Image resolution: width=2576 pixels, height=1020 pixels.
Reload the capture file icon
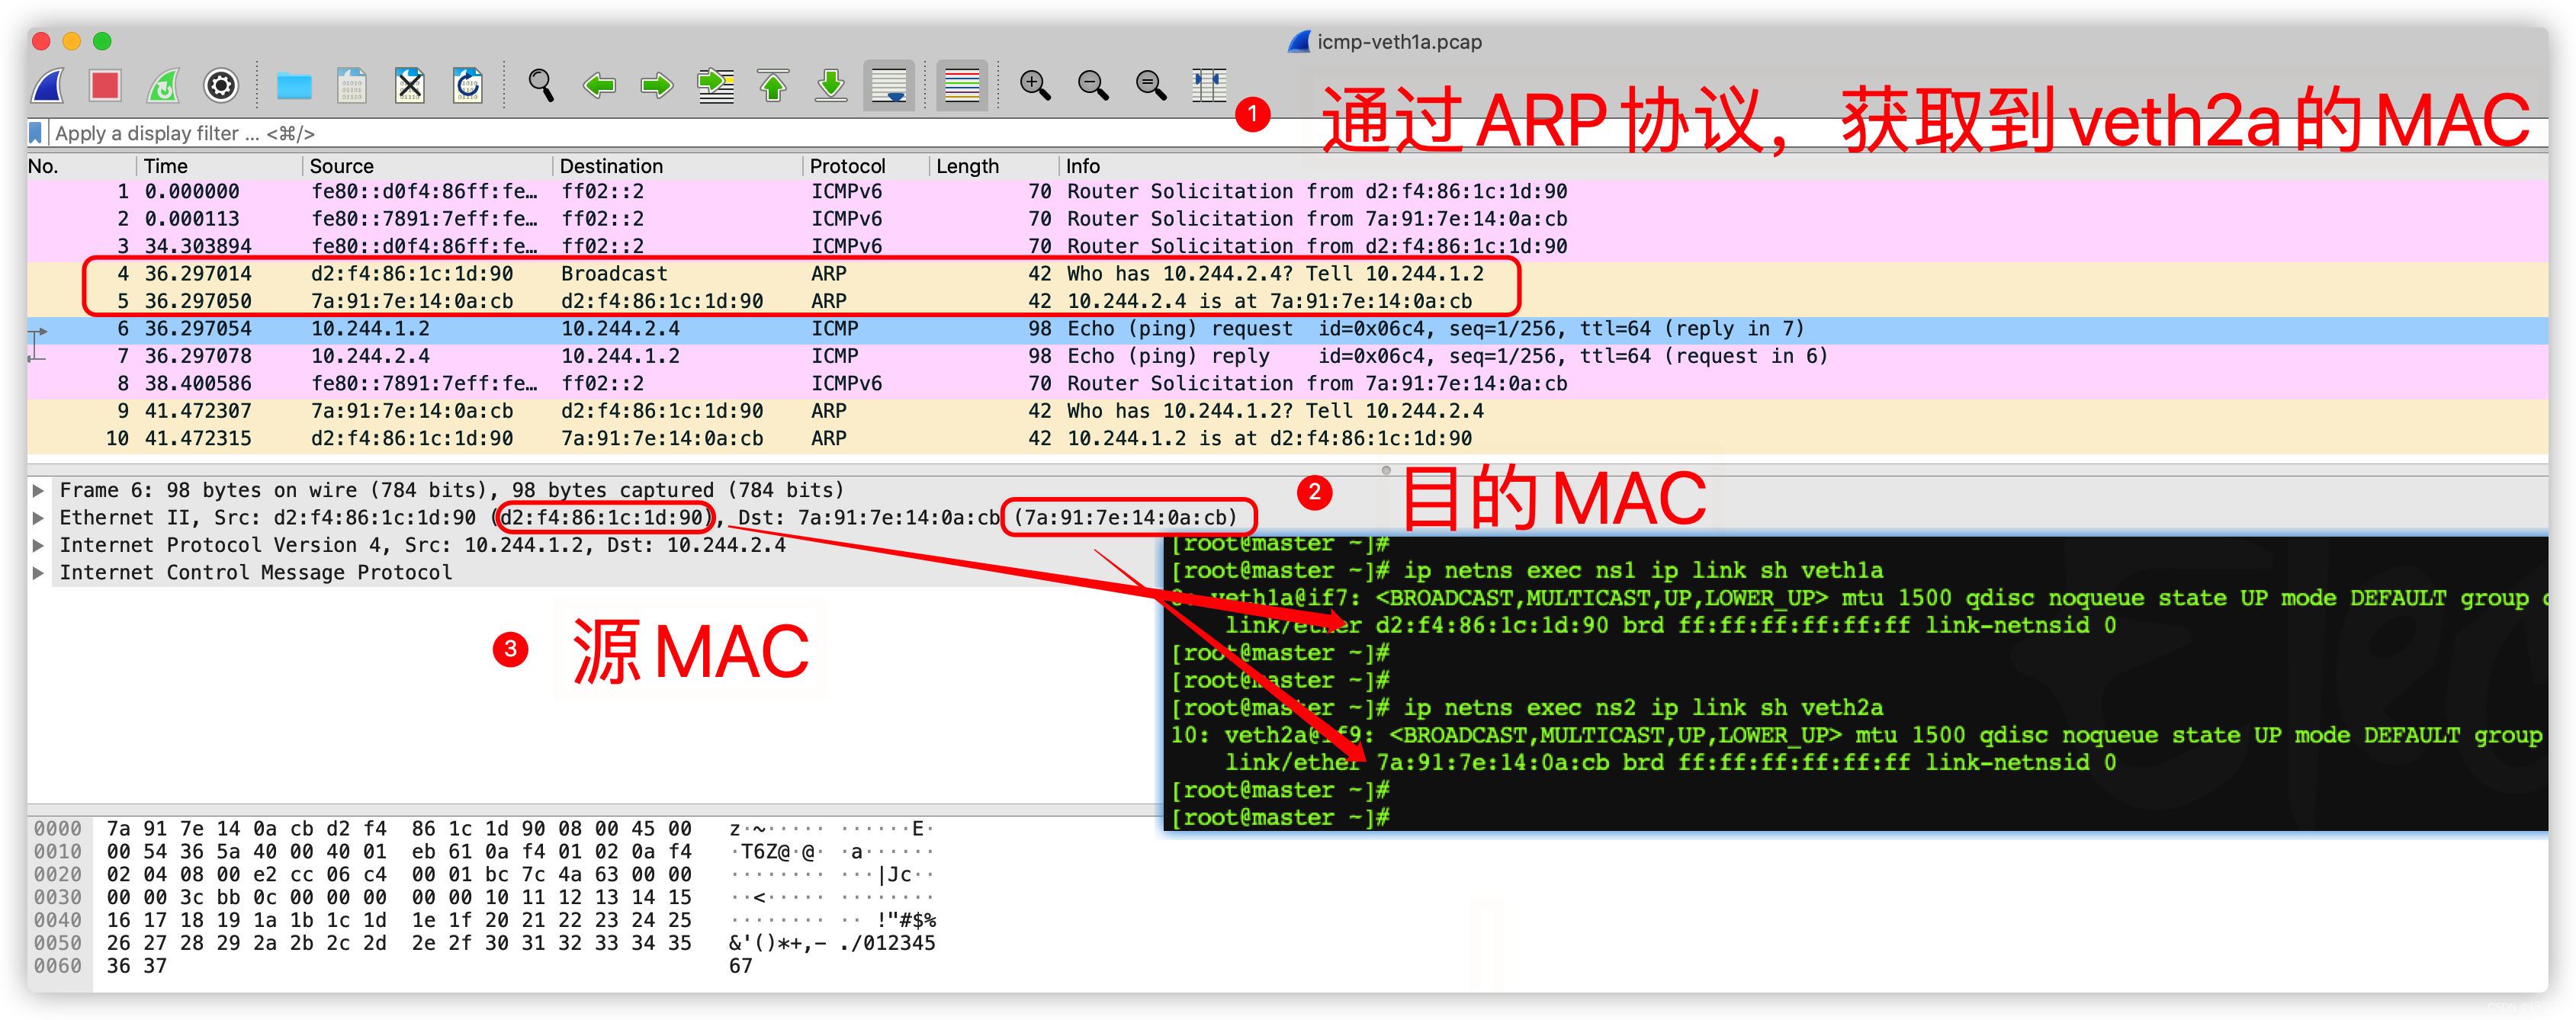point(468,86)
